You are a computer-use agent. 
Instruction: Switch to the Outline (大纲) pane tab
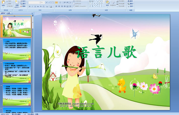pyautogui.click(x=9, y=13)
